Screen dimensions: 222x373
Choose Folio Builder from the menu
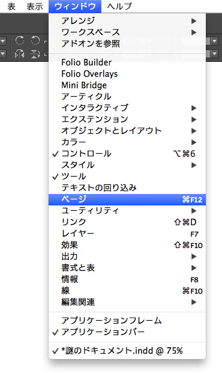coord(127,62)
